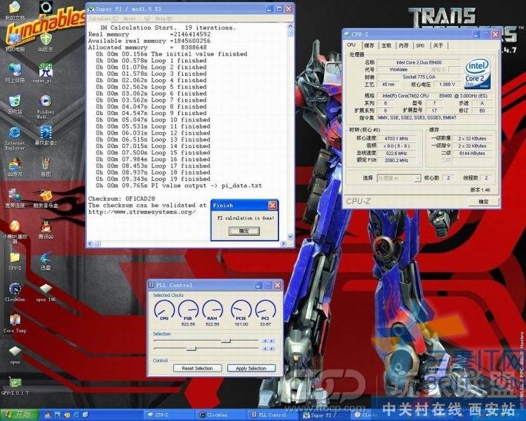Click the lower slider's left step arrow
Screen dimensions: 526x421
(x=265, y=349)
